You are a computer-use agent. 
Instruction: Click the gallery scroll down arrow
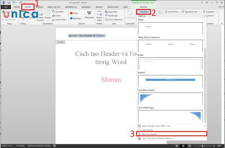point(205,122)
